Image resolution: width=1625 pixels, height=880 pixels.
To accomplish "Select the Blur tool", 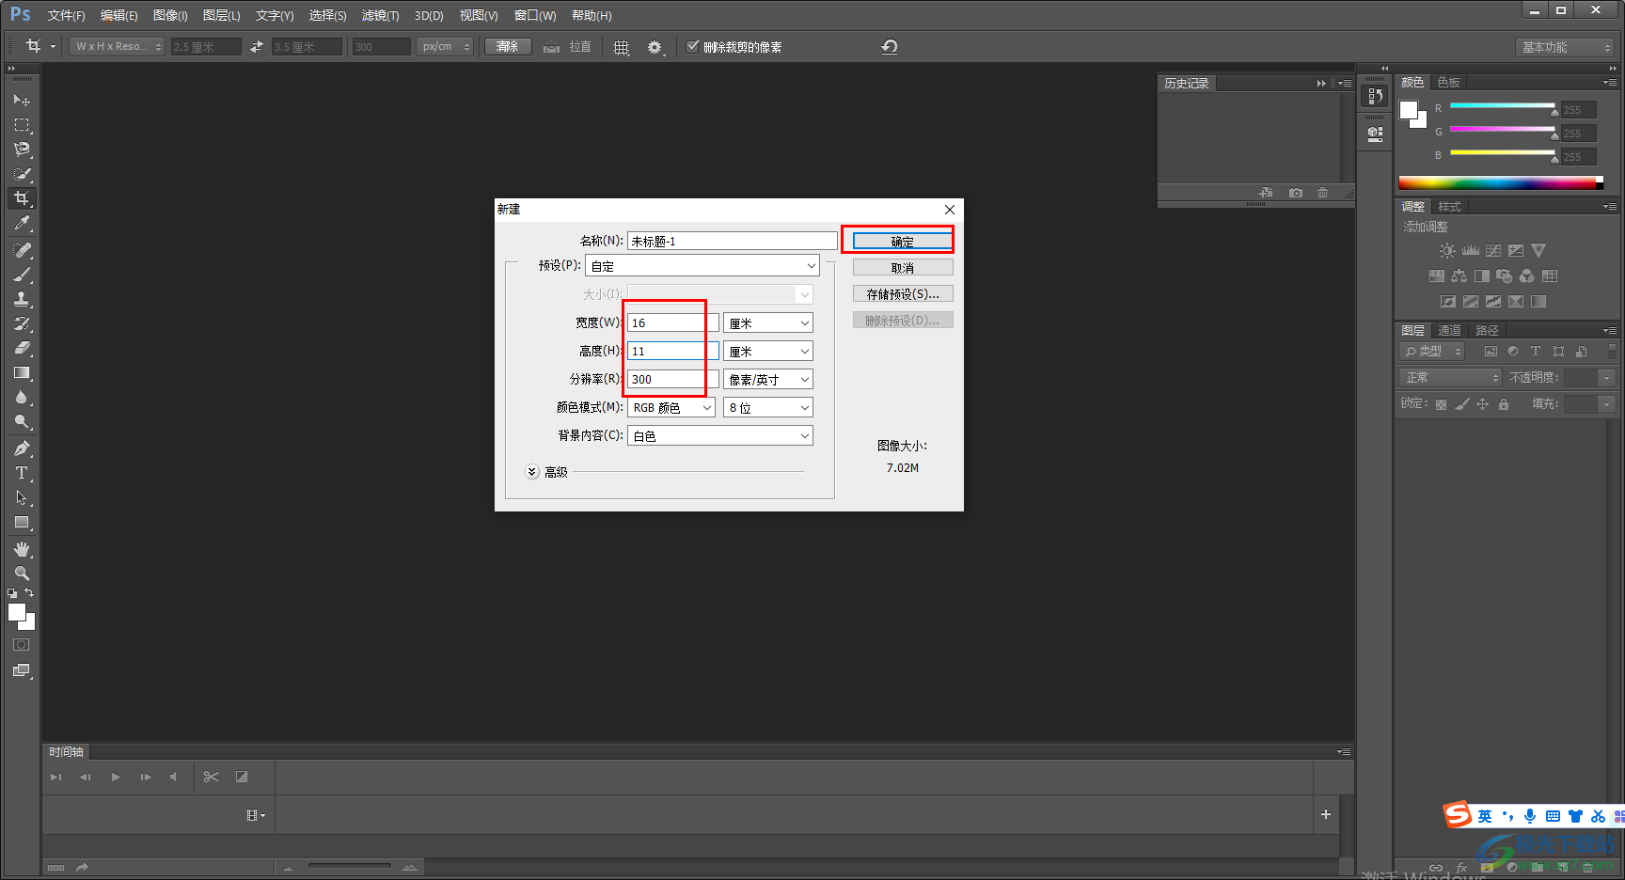I will coord(22,397).
